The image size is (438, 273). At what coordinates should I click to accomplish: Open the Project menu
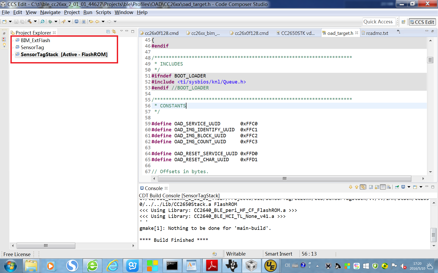pyautogui.click(x=72, y=12)
